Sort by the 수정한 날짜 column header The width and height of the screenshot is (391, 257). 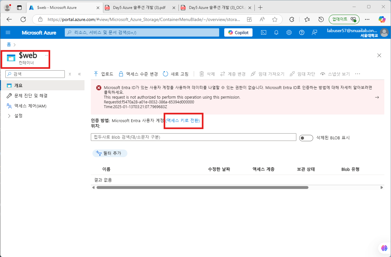pyautogui.click(x=219, y=169)
